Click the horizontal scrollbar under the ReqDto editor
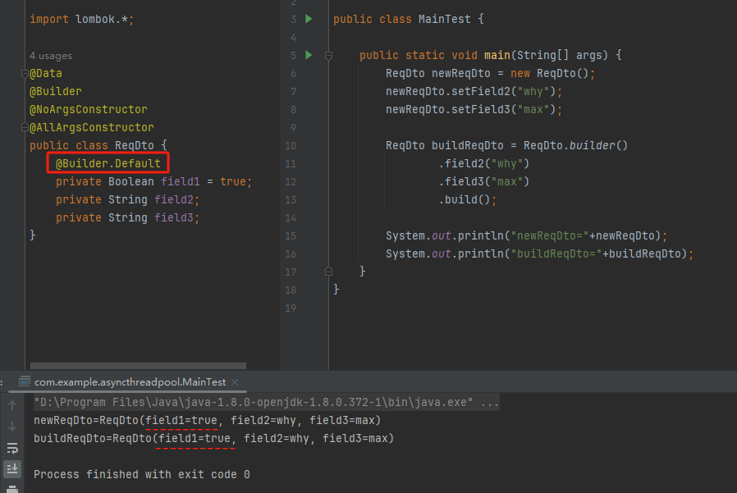Image resolution: width=737 pixels, height=493 pixels. [x=138, y=366]
